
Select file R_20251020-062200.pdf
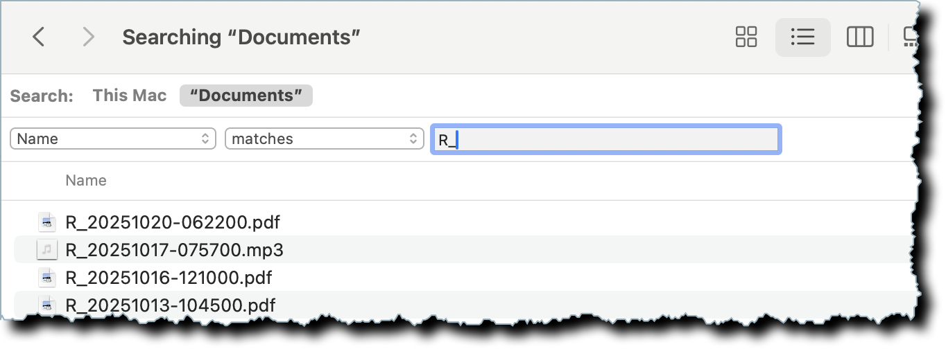point(173,222)
